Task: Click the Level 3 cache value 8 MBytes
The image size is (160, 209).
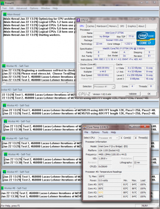Action: coord(135,79)
